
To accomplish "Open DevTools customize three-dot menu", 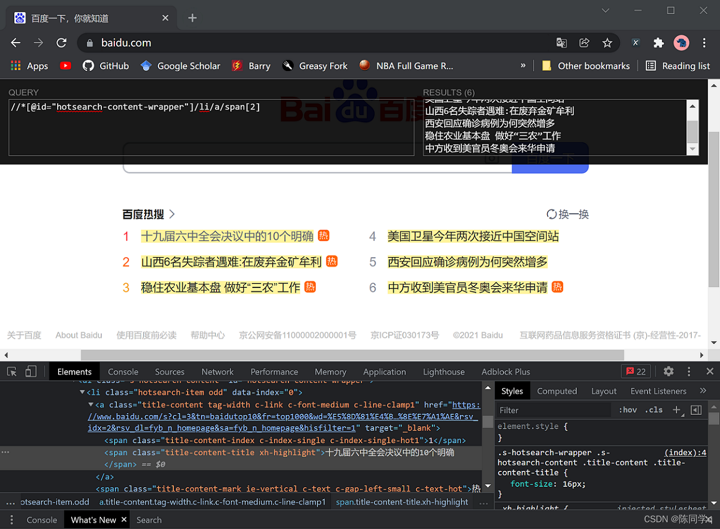I will 689,371.
